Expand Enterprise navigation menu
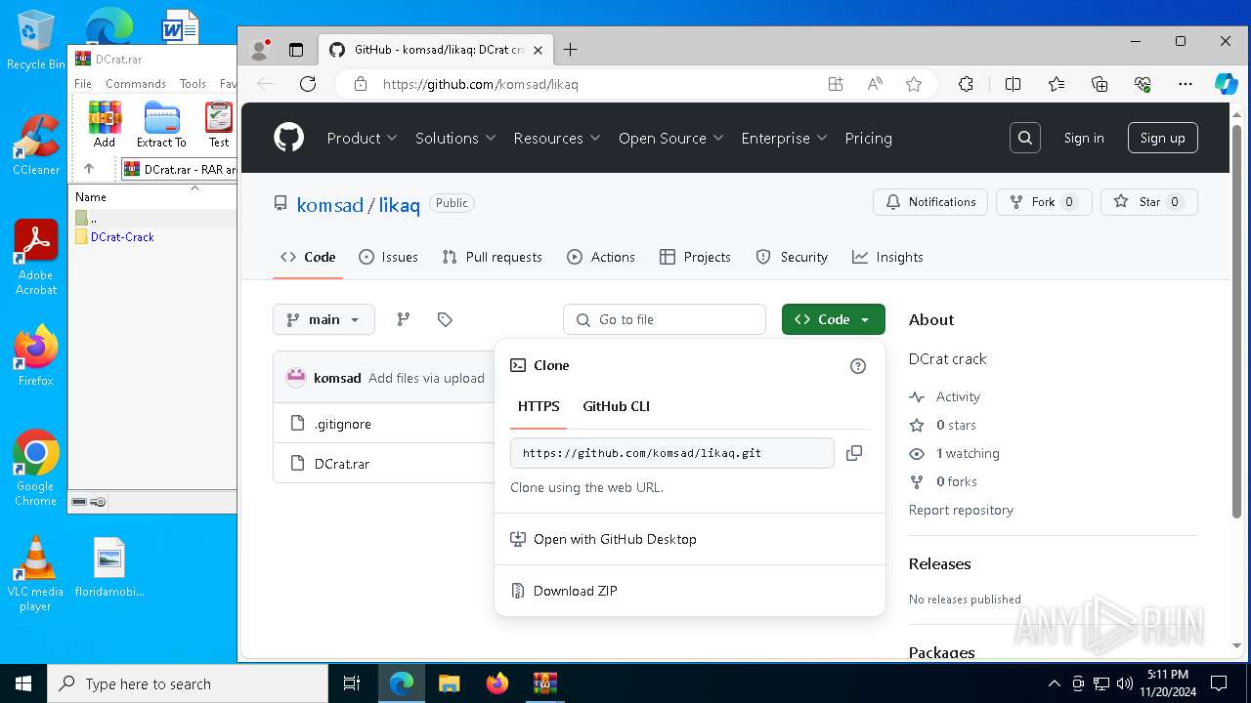Viewport: 1251px width, 703px height. (x=784, y=138)
